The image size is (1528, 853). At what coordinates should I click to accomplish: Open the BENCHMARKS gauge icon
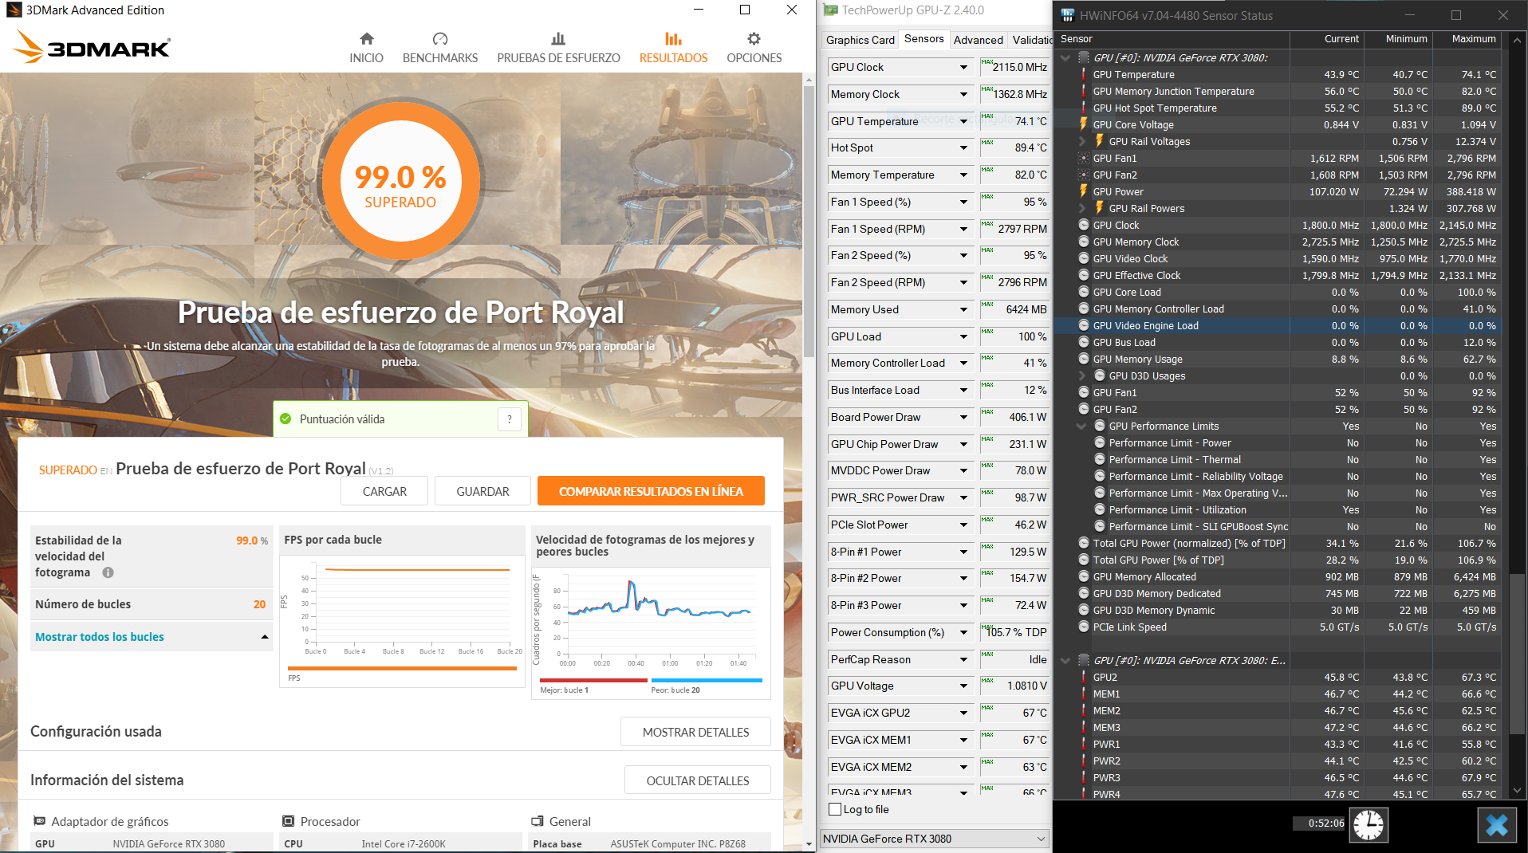pyautogui.click(x=440, y=39)
